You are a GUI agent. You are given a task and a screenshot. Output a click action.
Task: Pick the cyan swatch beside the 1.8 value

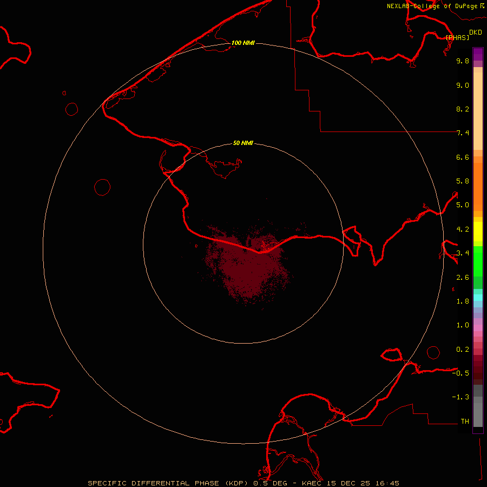478,297
